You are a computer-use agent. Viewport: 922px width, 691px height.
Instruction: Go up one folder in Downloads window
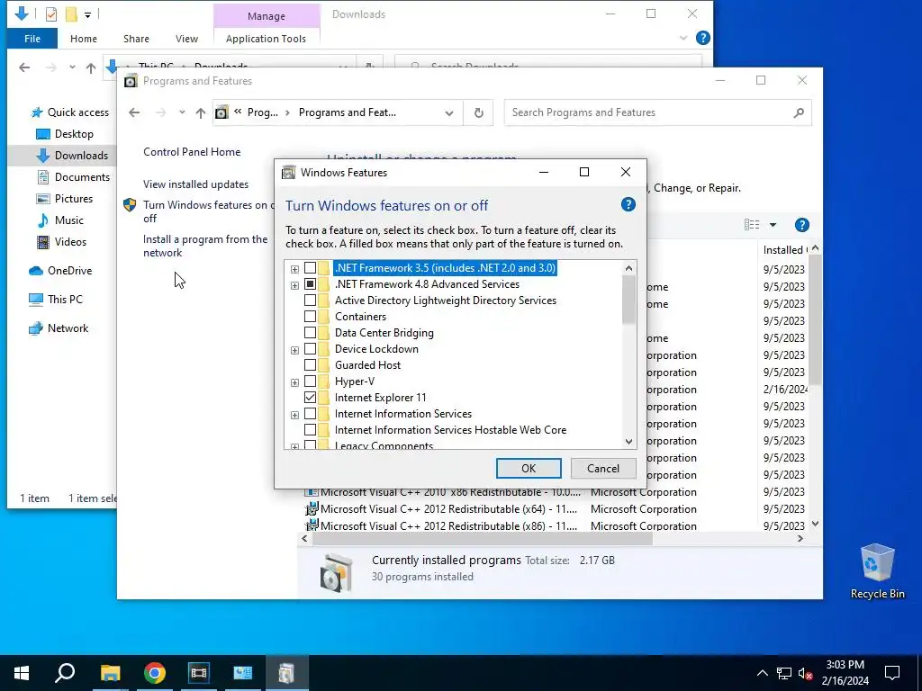coord(91,67)
